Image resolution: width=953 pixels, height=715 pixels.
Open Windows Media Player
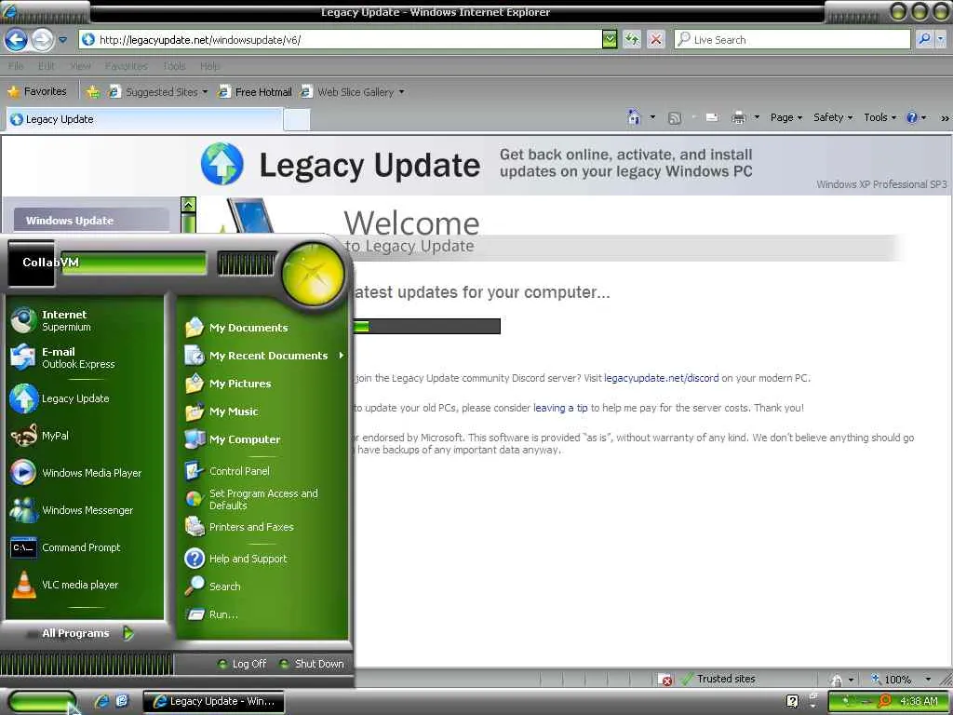click(x=85, y=473)
